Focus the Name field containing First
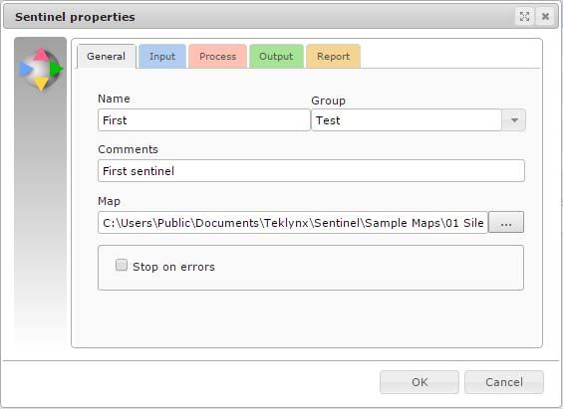563x409 pixels. 204,120
